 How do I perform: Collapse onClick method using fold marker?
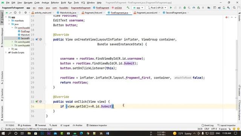click(45, 102)
